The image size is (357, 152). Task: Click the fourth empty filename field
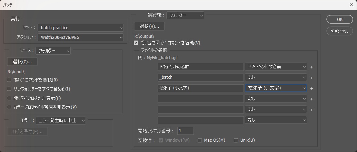pos(201,99)
